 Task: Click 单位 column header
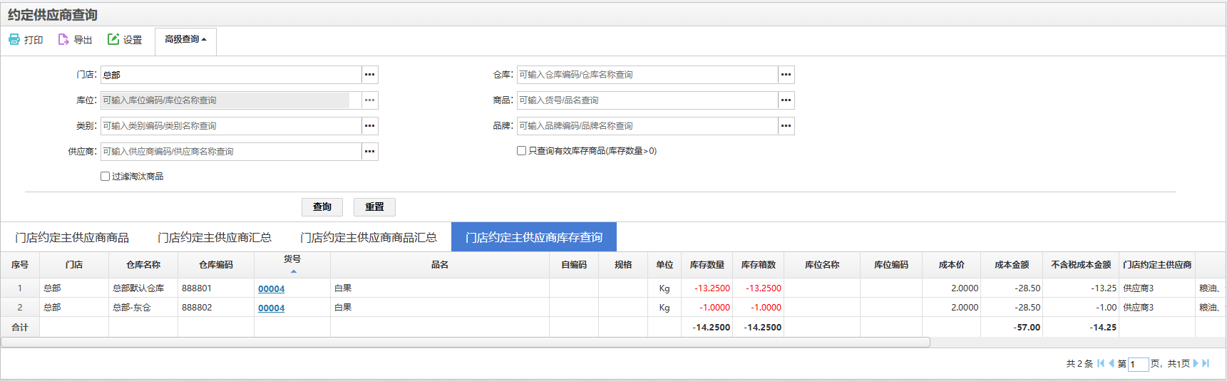tap(664, 265)
